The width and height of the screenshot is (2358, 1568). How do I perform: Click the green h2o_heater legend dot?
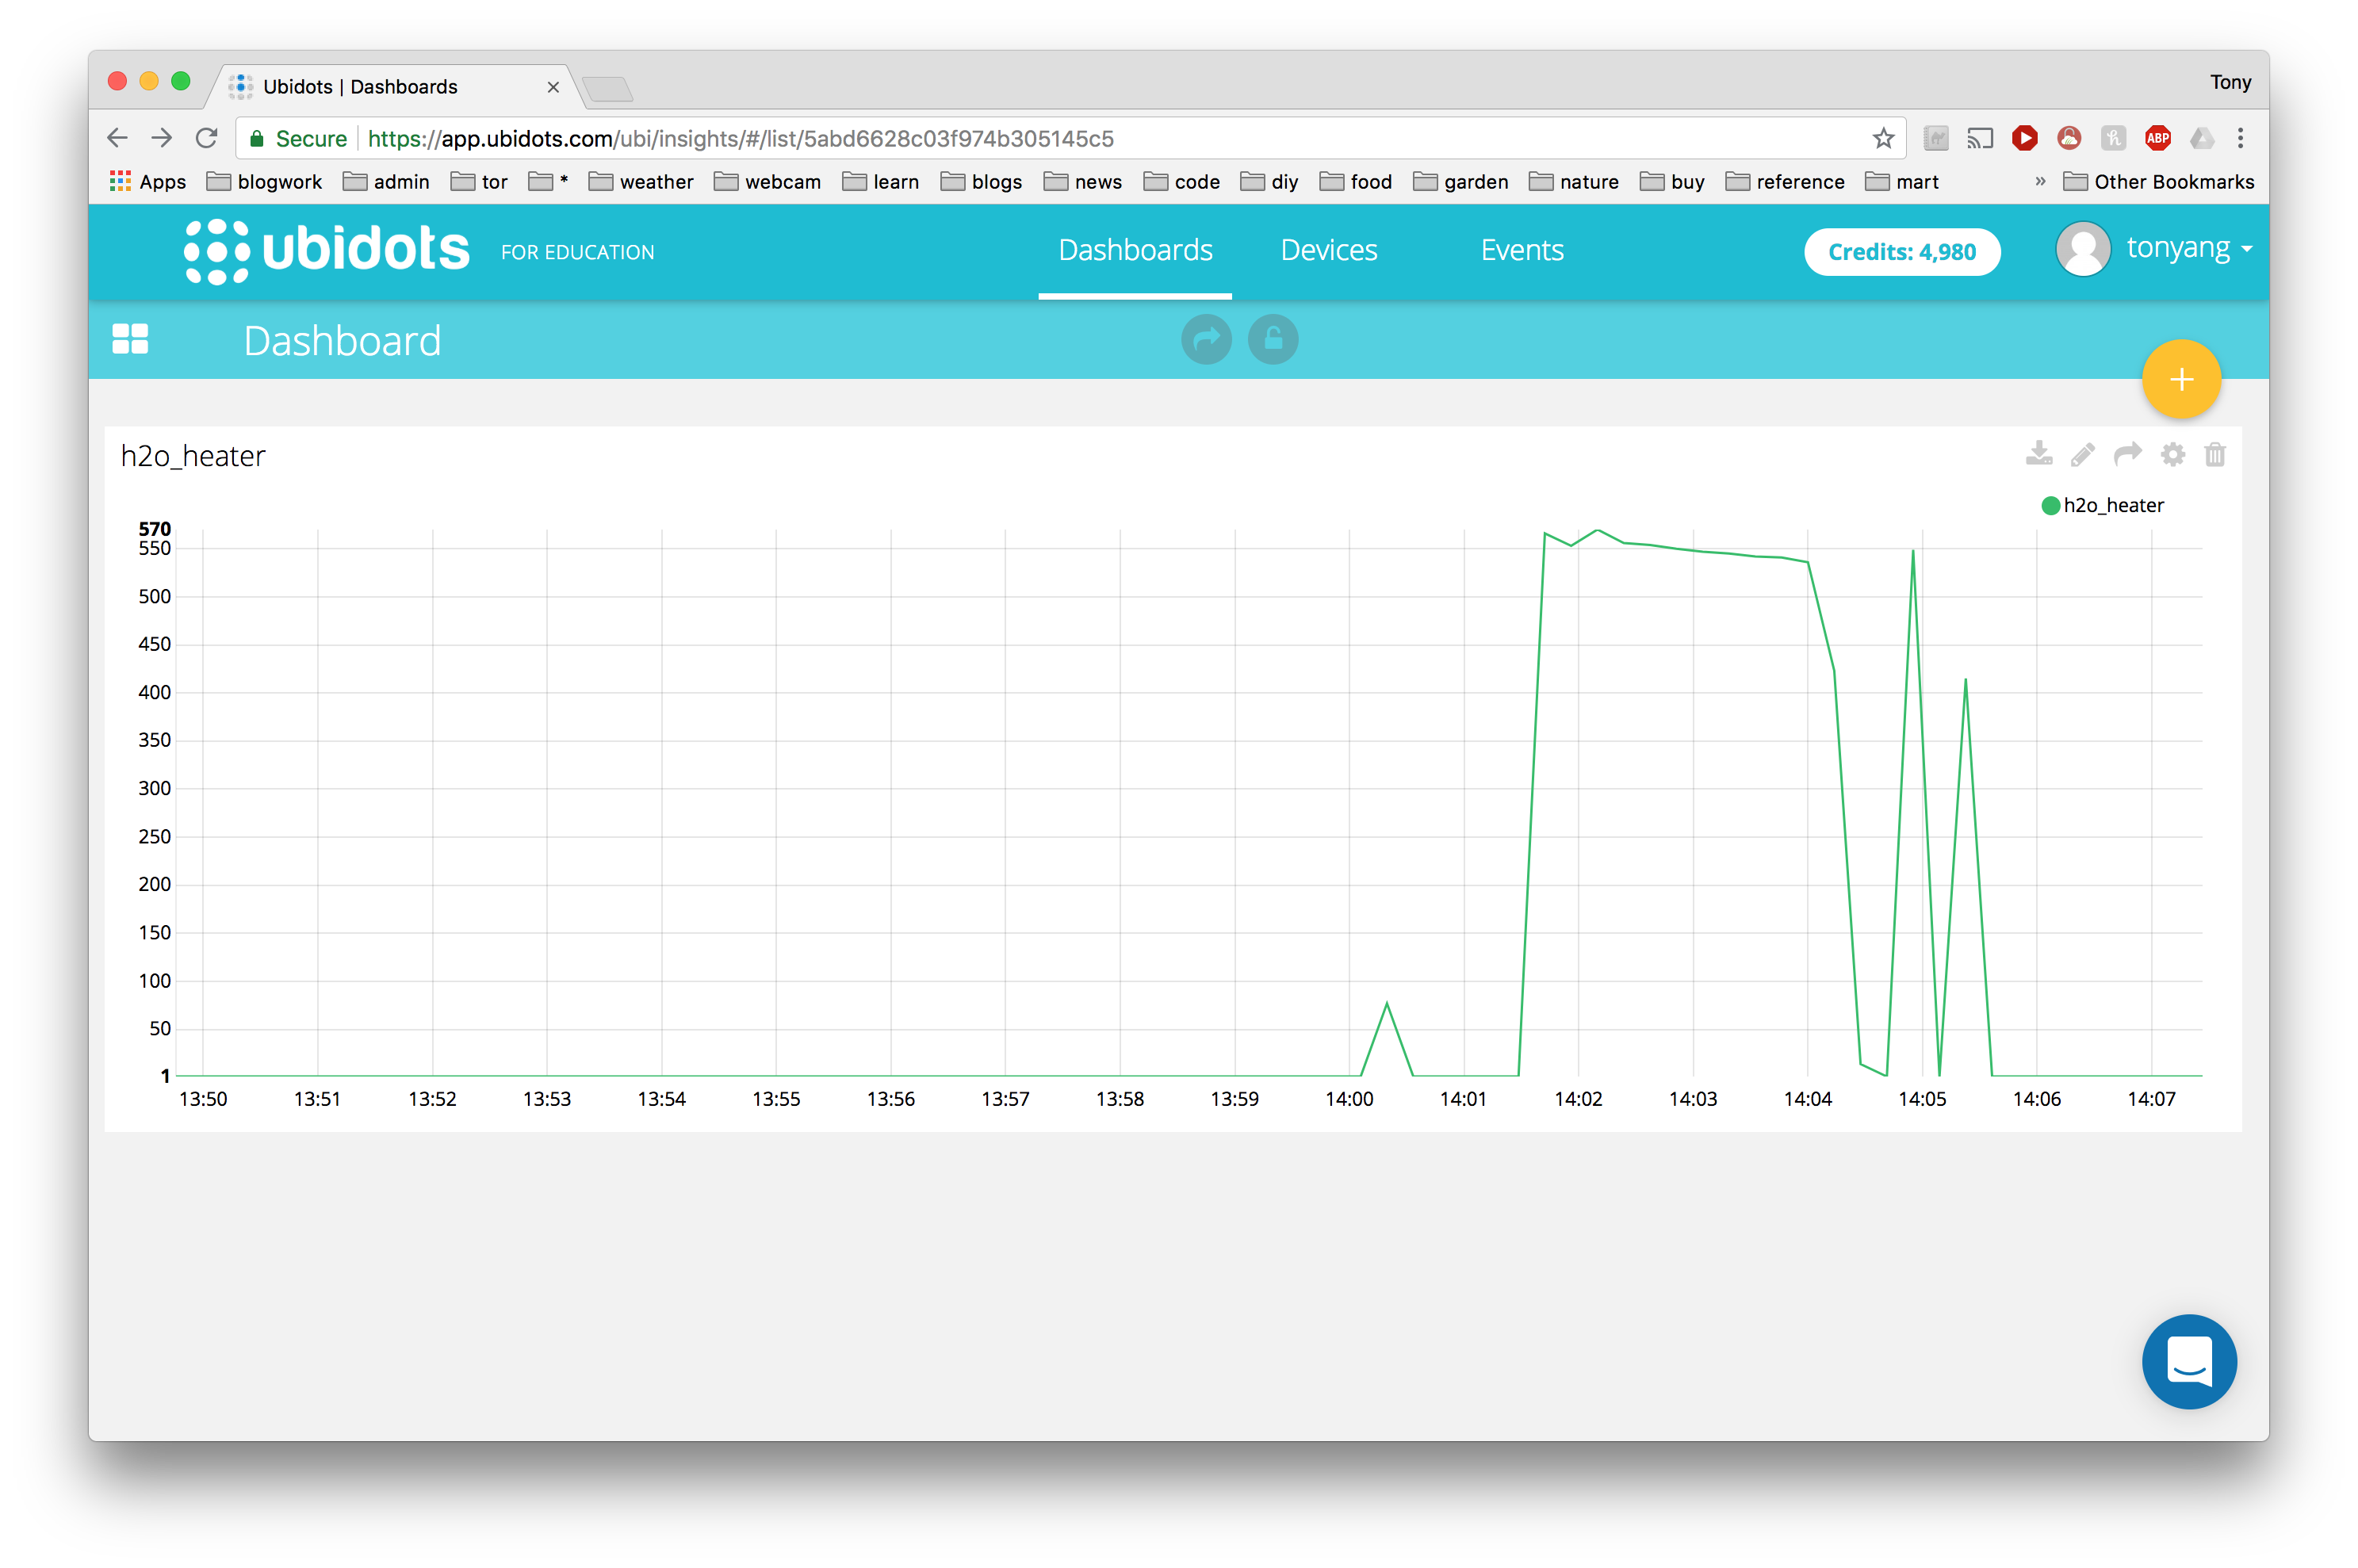click(2050, 506)
